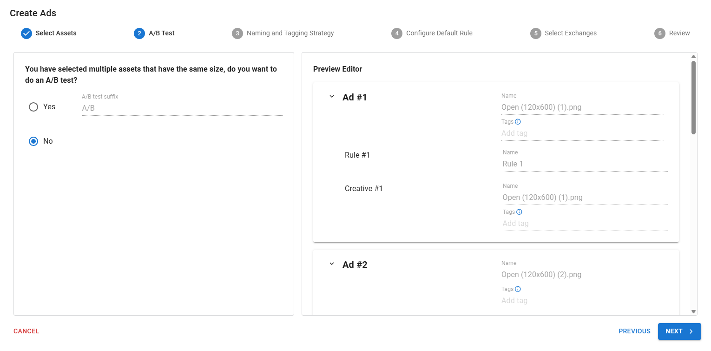Screen dimensions: 711x351
Task: Click the NEXT button
Action: [x=679, y=331]
